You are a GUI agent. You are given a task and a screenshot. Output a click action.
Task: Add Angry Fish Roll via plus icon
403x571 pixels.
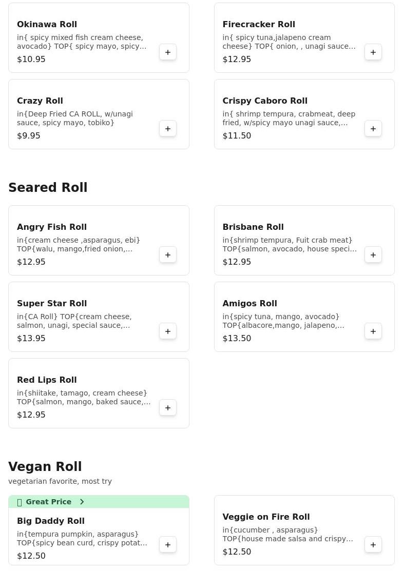tap(167, 255)
